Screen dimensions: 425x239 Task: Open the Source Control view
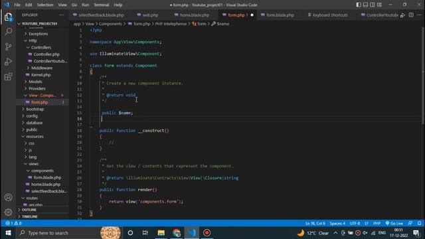coord(8,46)
